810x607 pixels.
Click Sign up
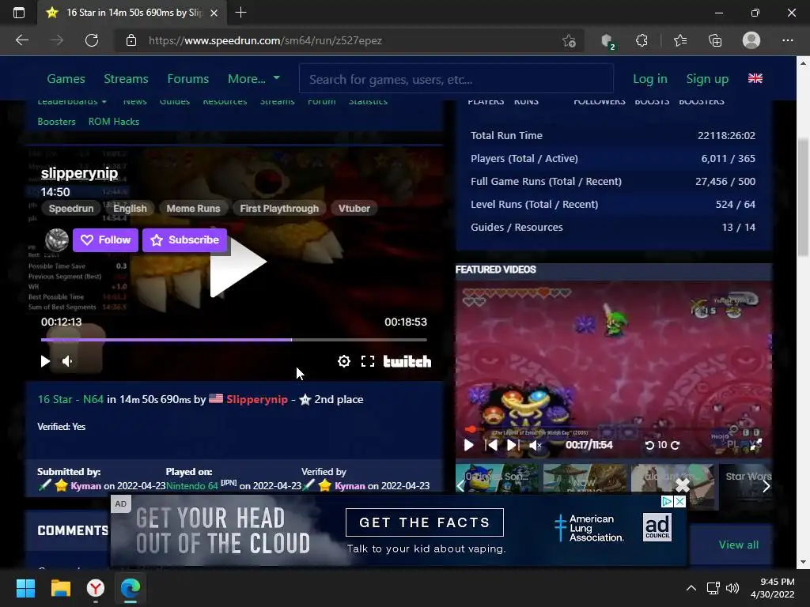click(707, 79)
